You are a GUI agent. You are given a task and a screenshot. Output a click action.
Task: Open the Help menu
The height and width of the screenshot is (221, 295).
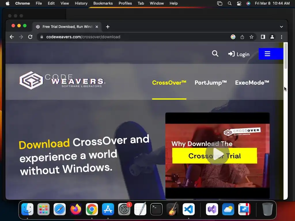click(173, 3)
